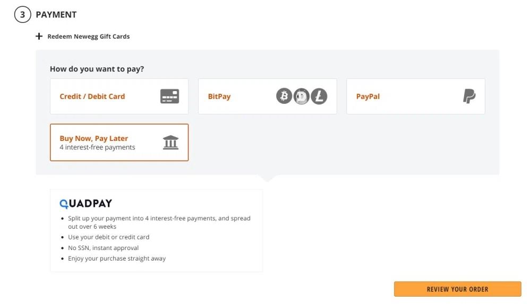Click the Bitcoin coin icon
The height and width of the screenshot is (304, 531).
(284, 96)
